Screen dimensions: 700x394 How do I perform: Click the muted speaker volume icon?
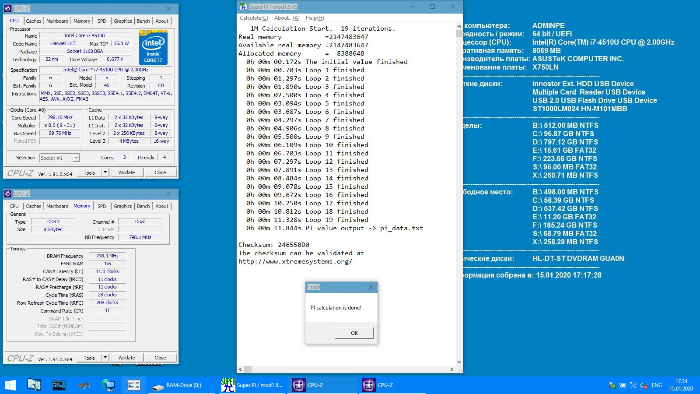click(644, 385)
